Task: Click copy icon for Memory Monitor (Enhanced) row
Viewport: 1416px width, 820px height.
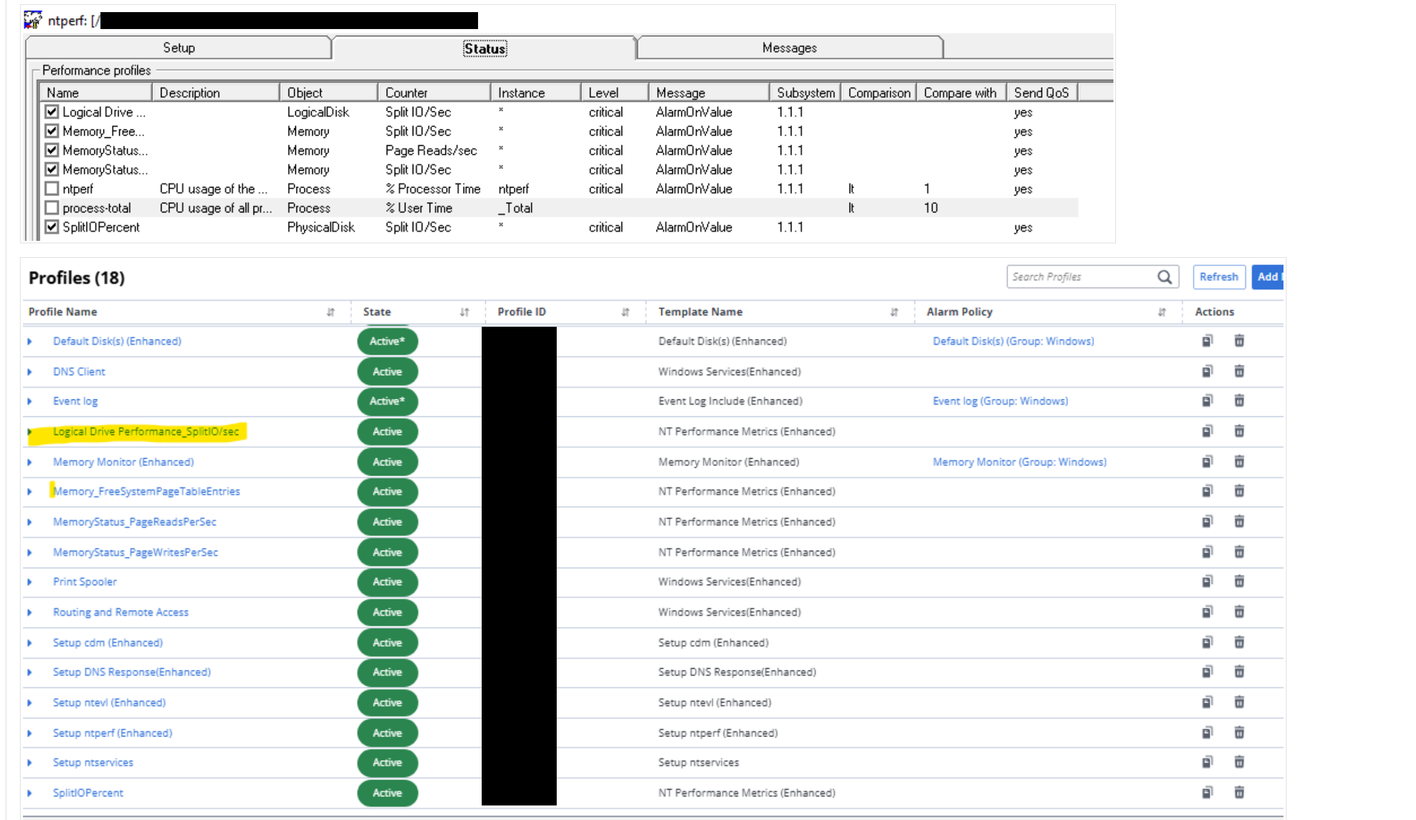Action: point(1207,462)
